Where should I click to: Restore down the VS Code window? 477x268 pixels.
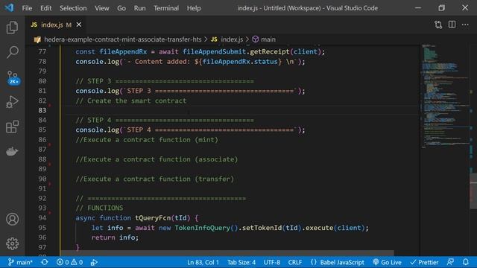[x=441, y=8]
